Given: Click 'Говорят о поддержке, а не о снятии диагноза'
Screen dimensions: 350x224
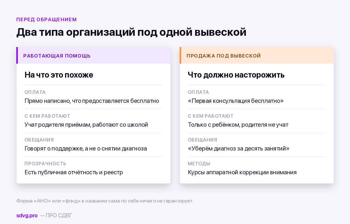Looking at the screenshot, I should (x=86, y=148).
